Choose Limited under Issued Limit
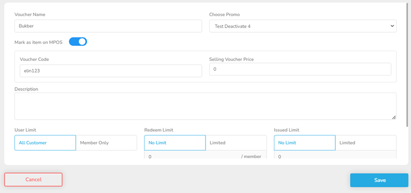Image resolution: width=411 pixels, height=193 pixels. (366, 143)
